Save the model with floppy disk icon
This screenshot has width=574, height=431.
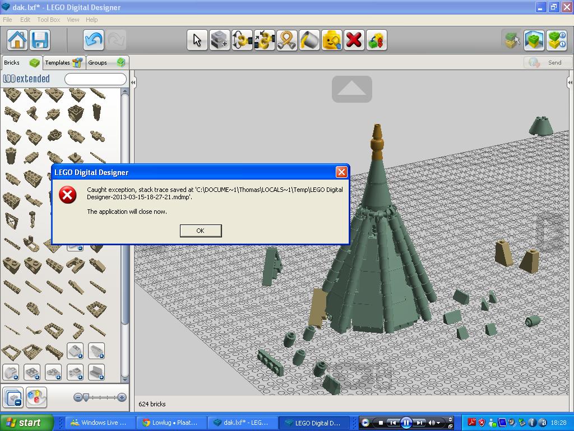(x=40, y=40)
